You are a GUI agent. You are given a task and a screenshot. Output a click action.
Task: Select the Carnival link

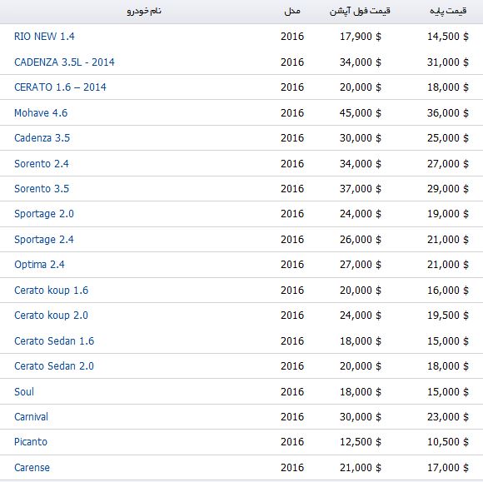pos(31,417)
